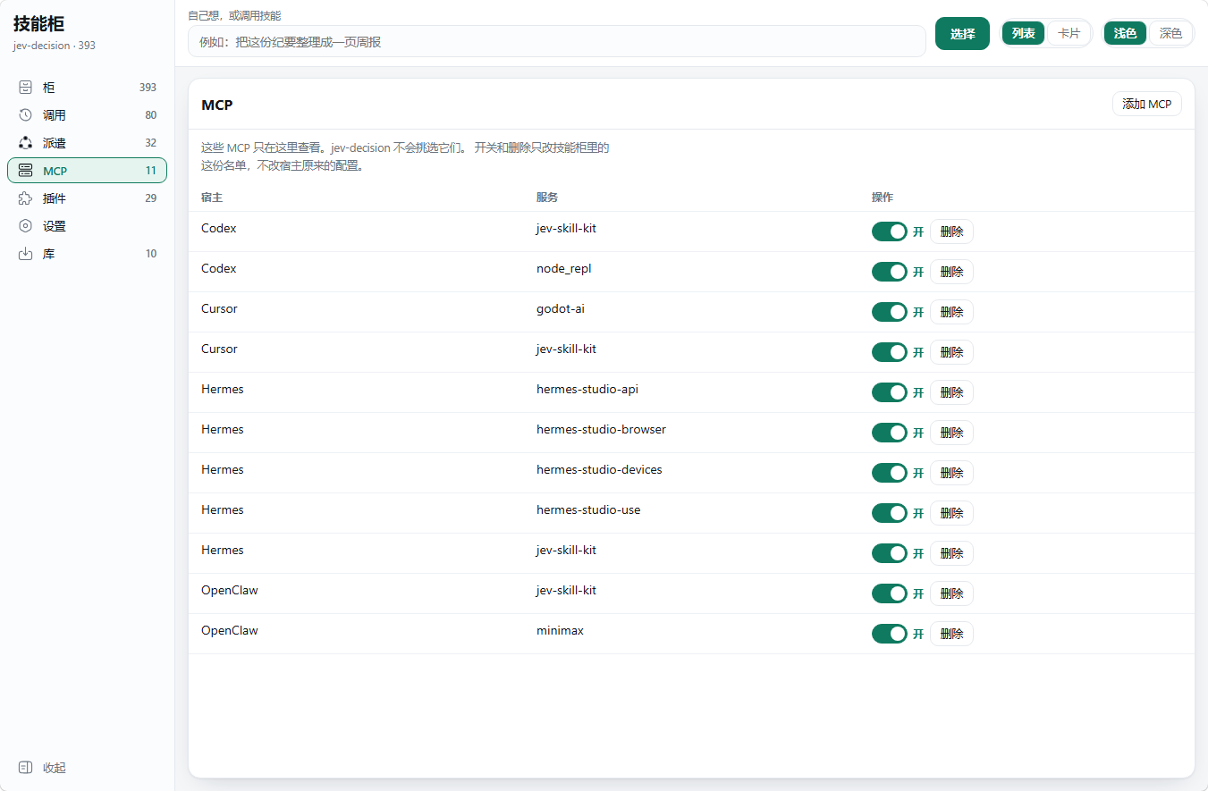Switch to 深色 dark theme
The height and width of the screenshot is (791, 1208).
1170,33
